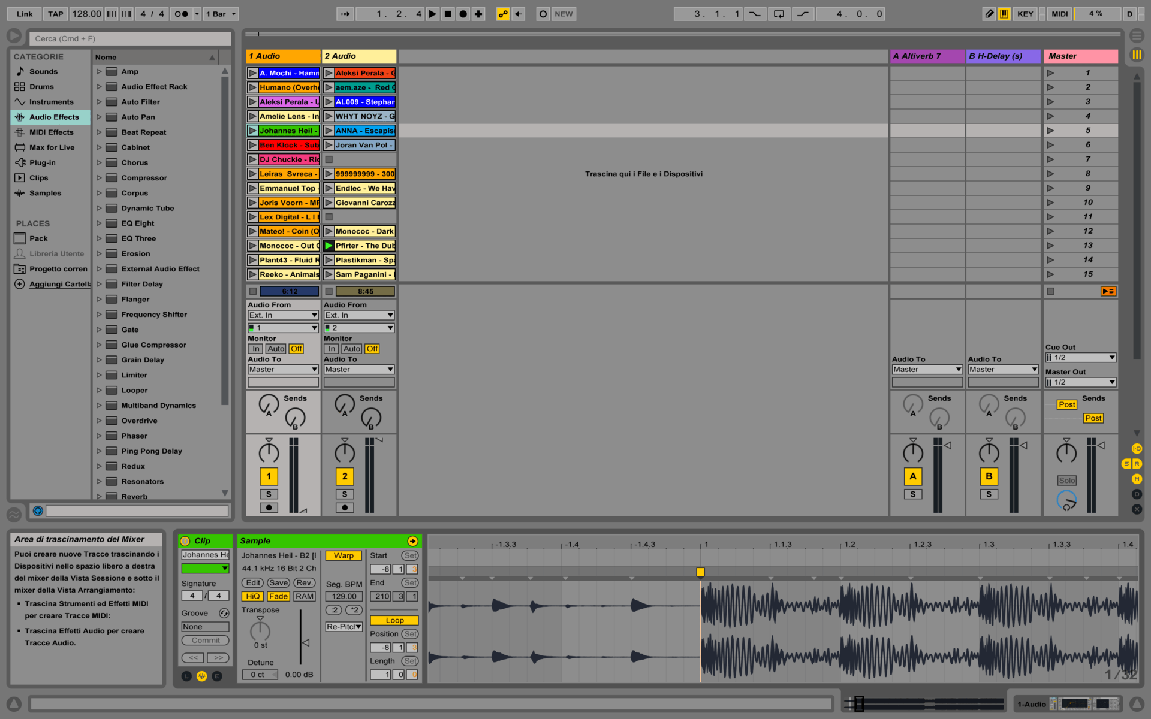The width and height of the screenshot is (1151, 719).
Task: Activate Draw Mode pencil icon
Action: pyautogui.click(x=989, y=14)
